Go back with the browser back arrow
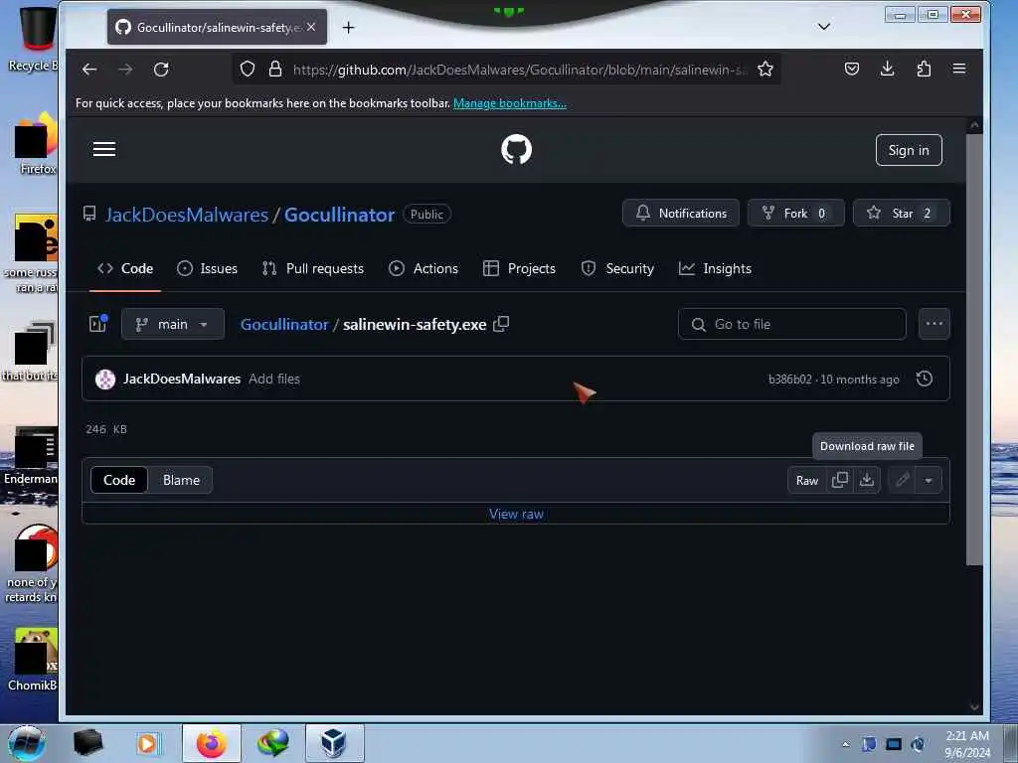1018x763 pixels. (x=88, y=70)
